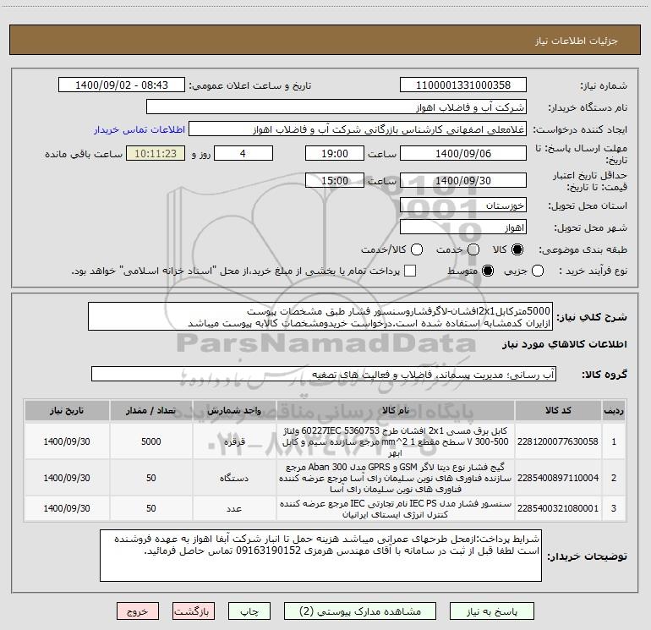
Task: Click the response deadline date 1400/09/06 field
Action: pos(463,153)
